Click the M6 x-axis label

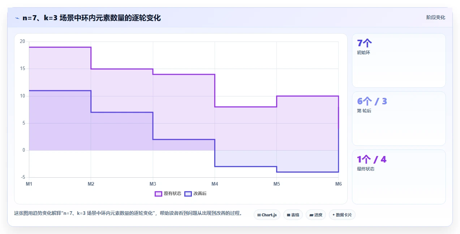pyautogui.click(x=338, y=184)
